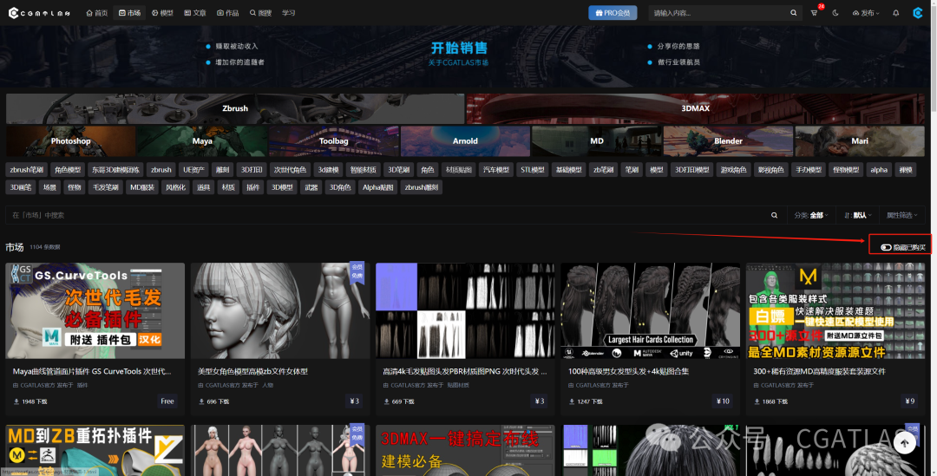
Task: Open the 300+稀有资源MD高精度服装套装源文件 title
Action: tap(819, 371)
